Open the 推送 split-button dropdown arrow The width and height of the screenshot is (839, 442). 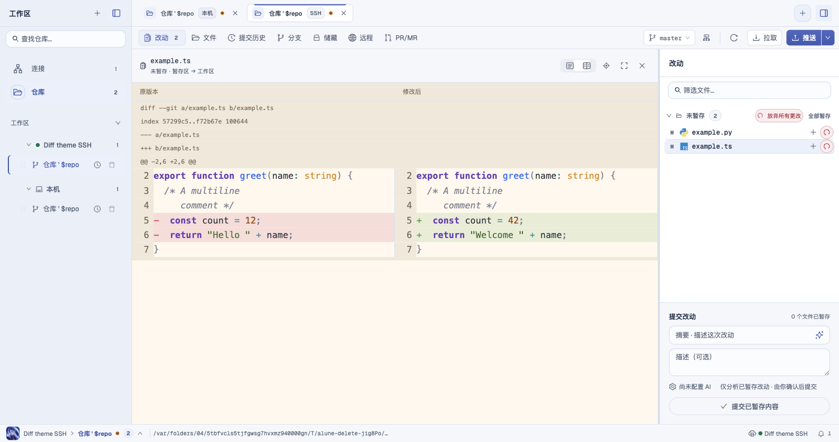828,37
